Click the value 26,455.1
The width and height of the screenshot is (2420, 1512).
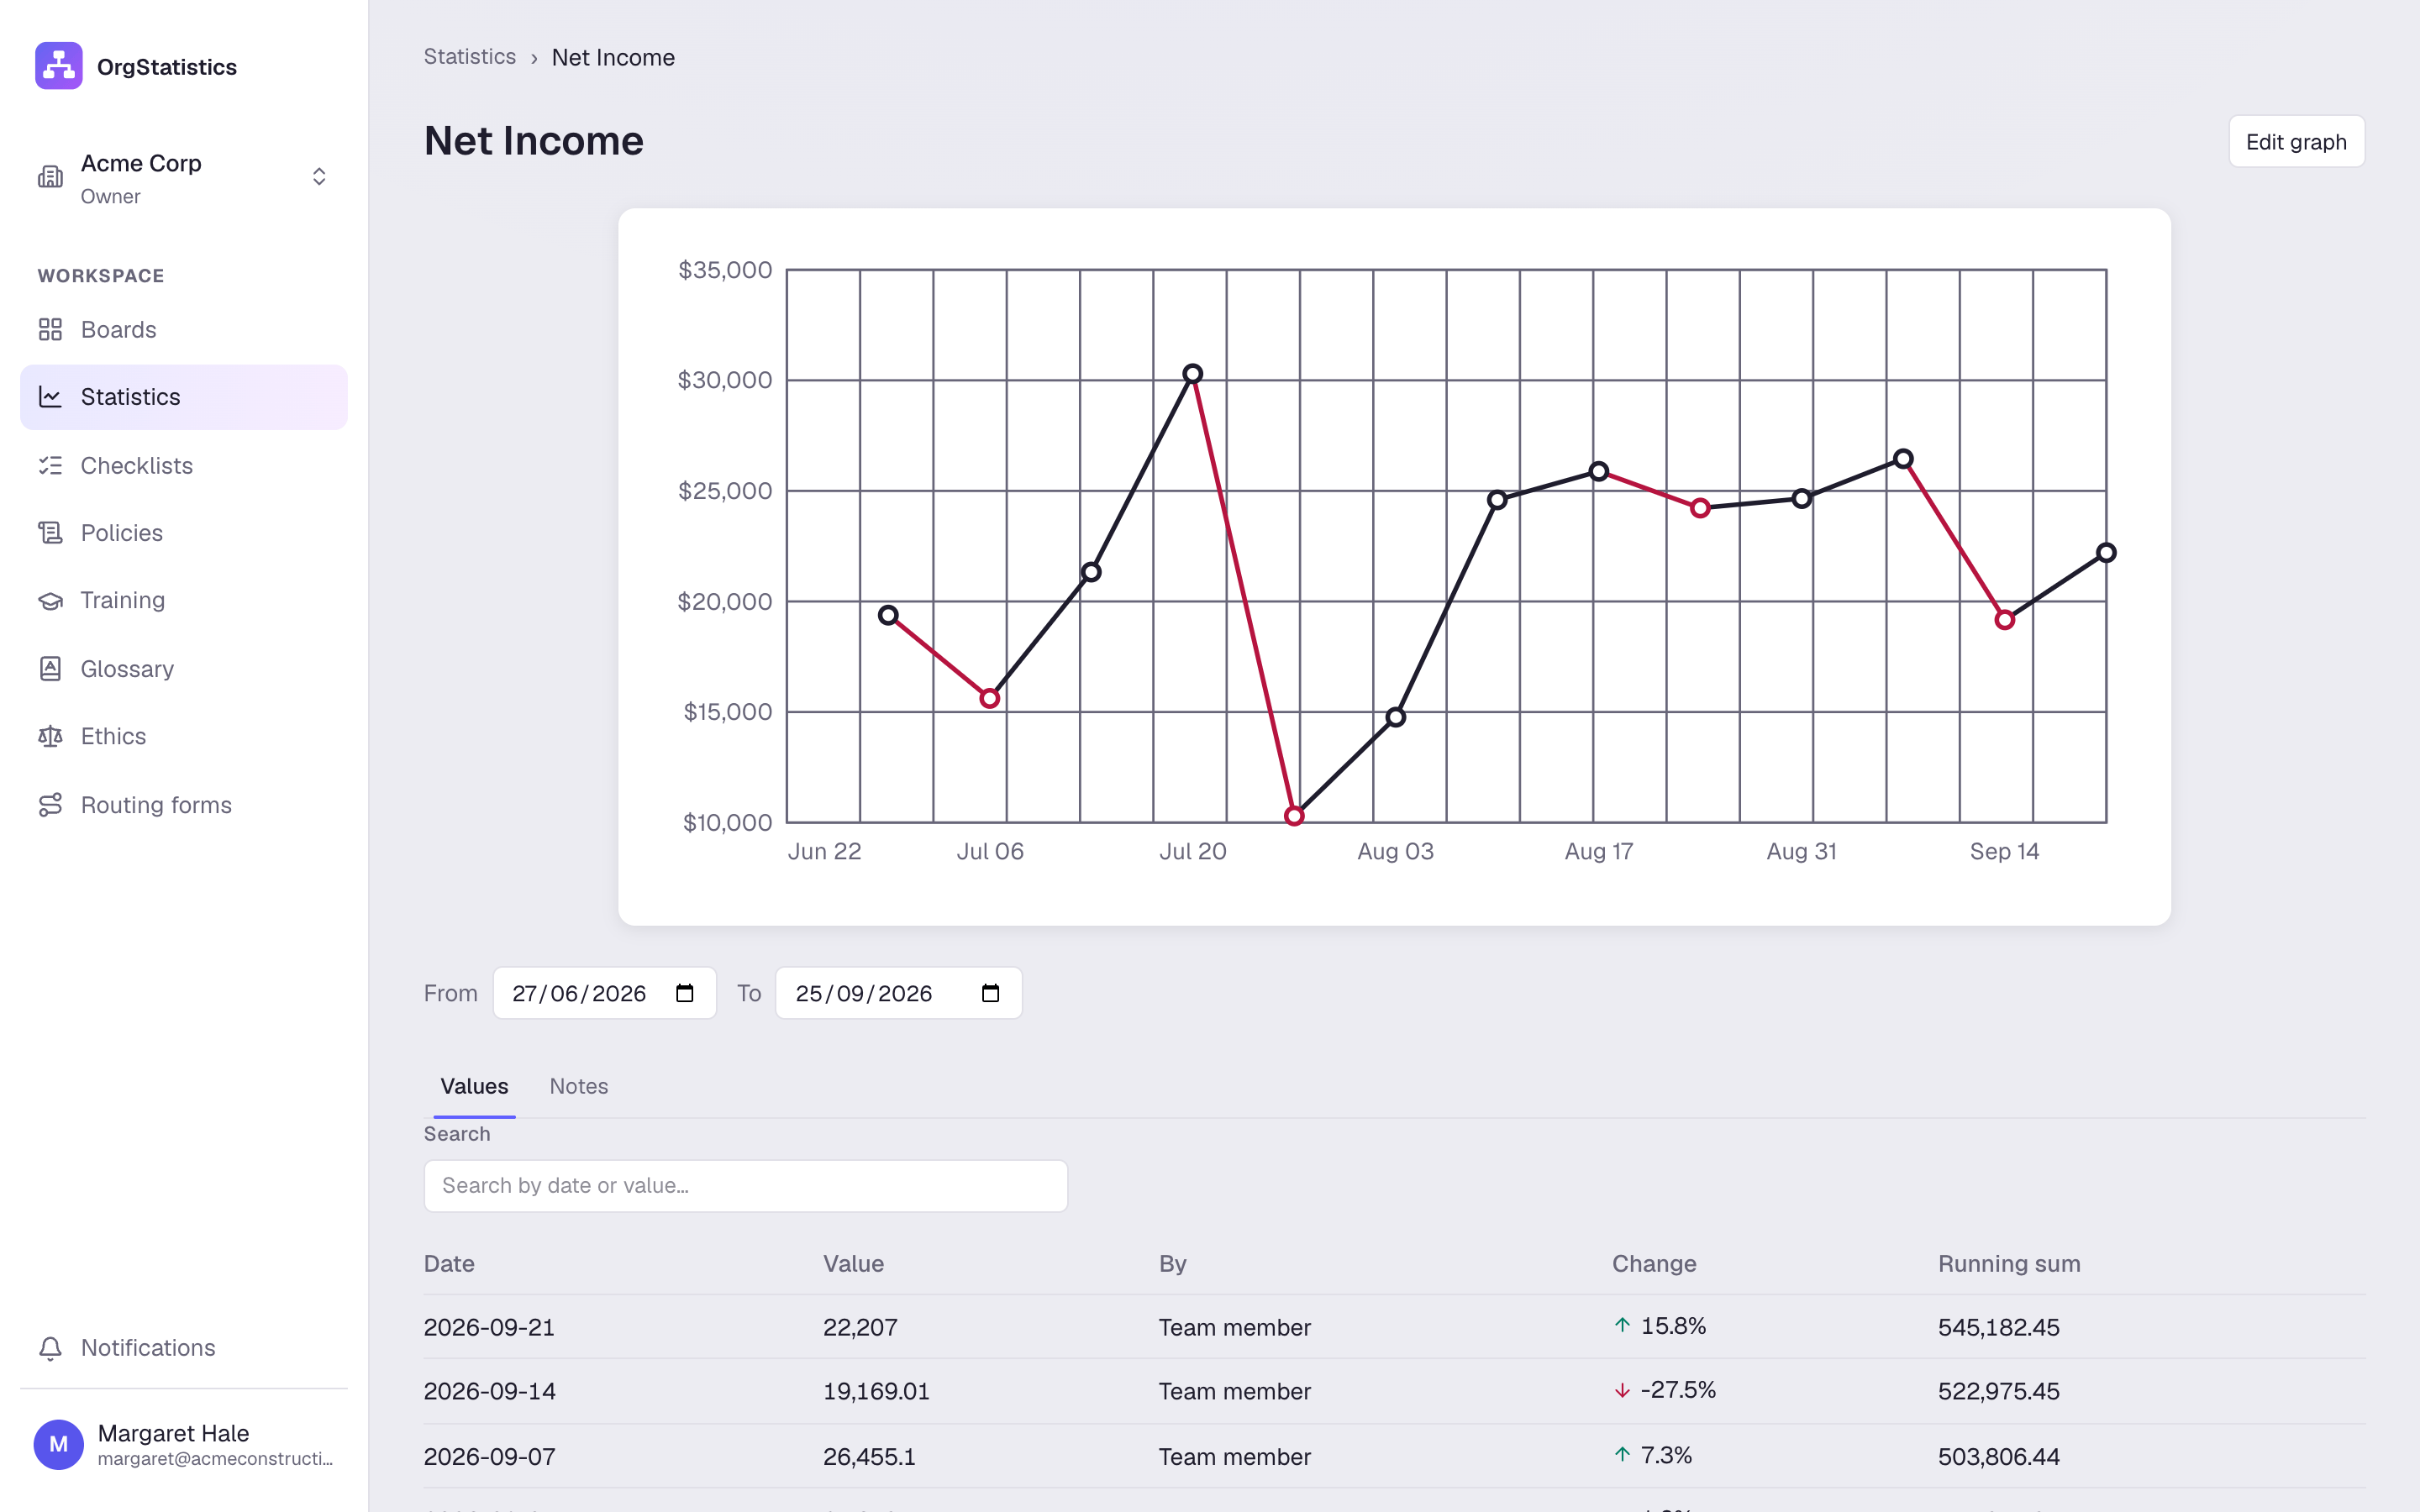point(869,1457)
